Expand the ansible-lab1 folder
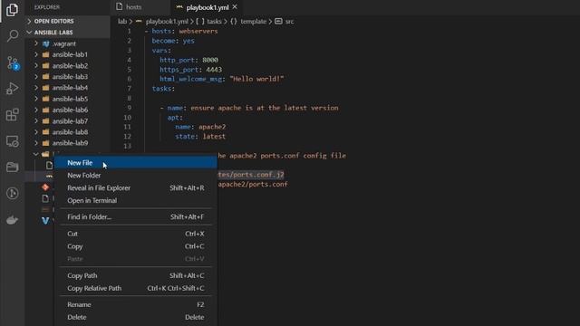This screenshot has height=326, width=580. pos(67,54)
